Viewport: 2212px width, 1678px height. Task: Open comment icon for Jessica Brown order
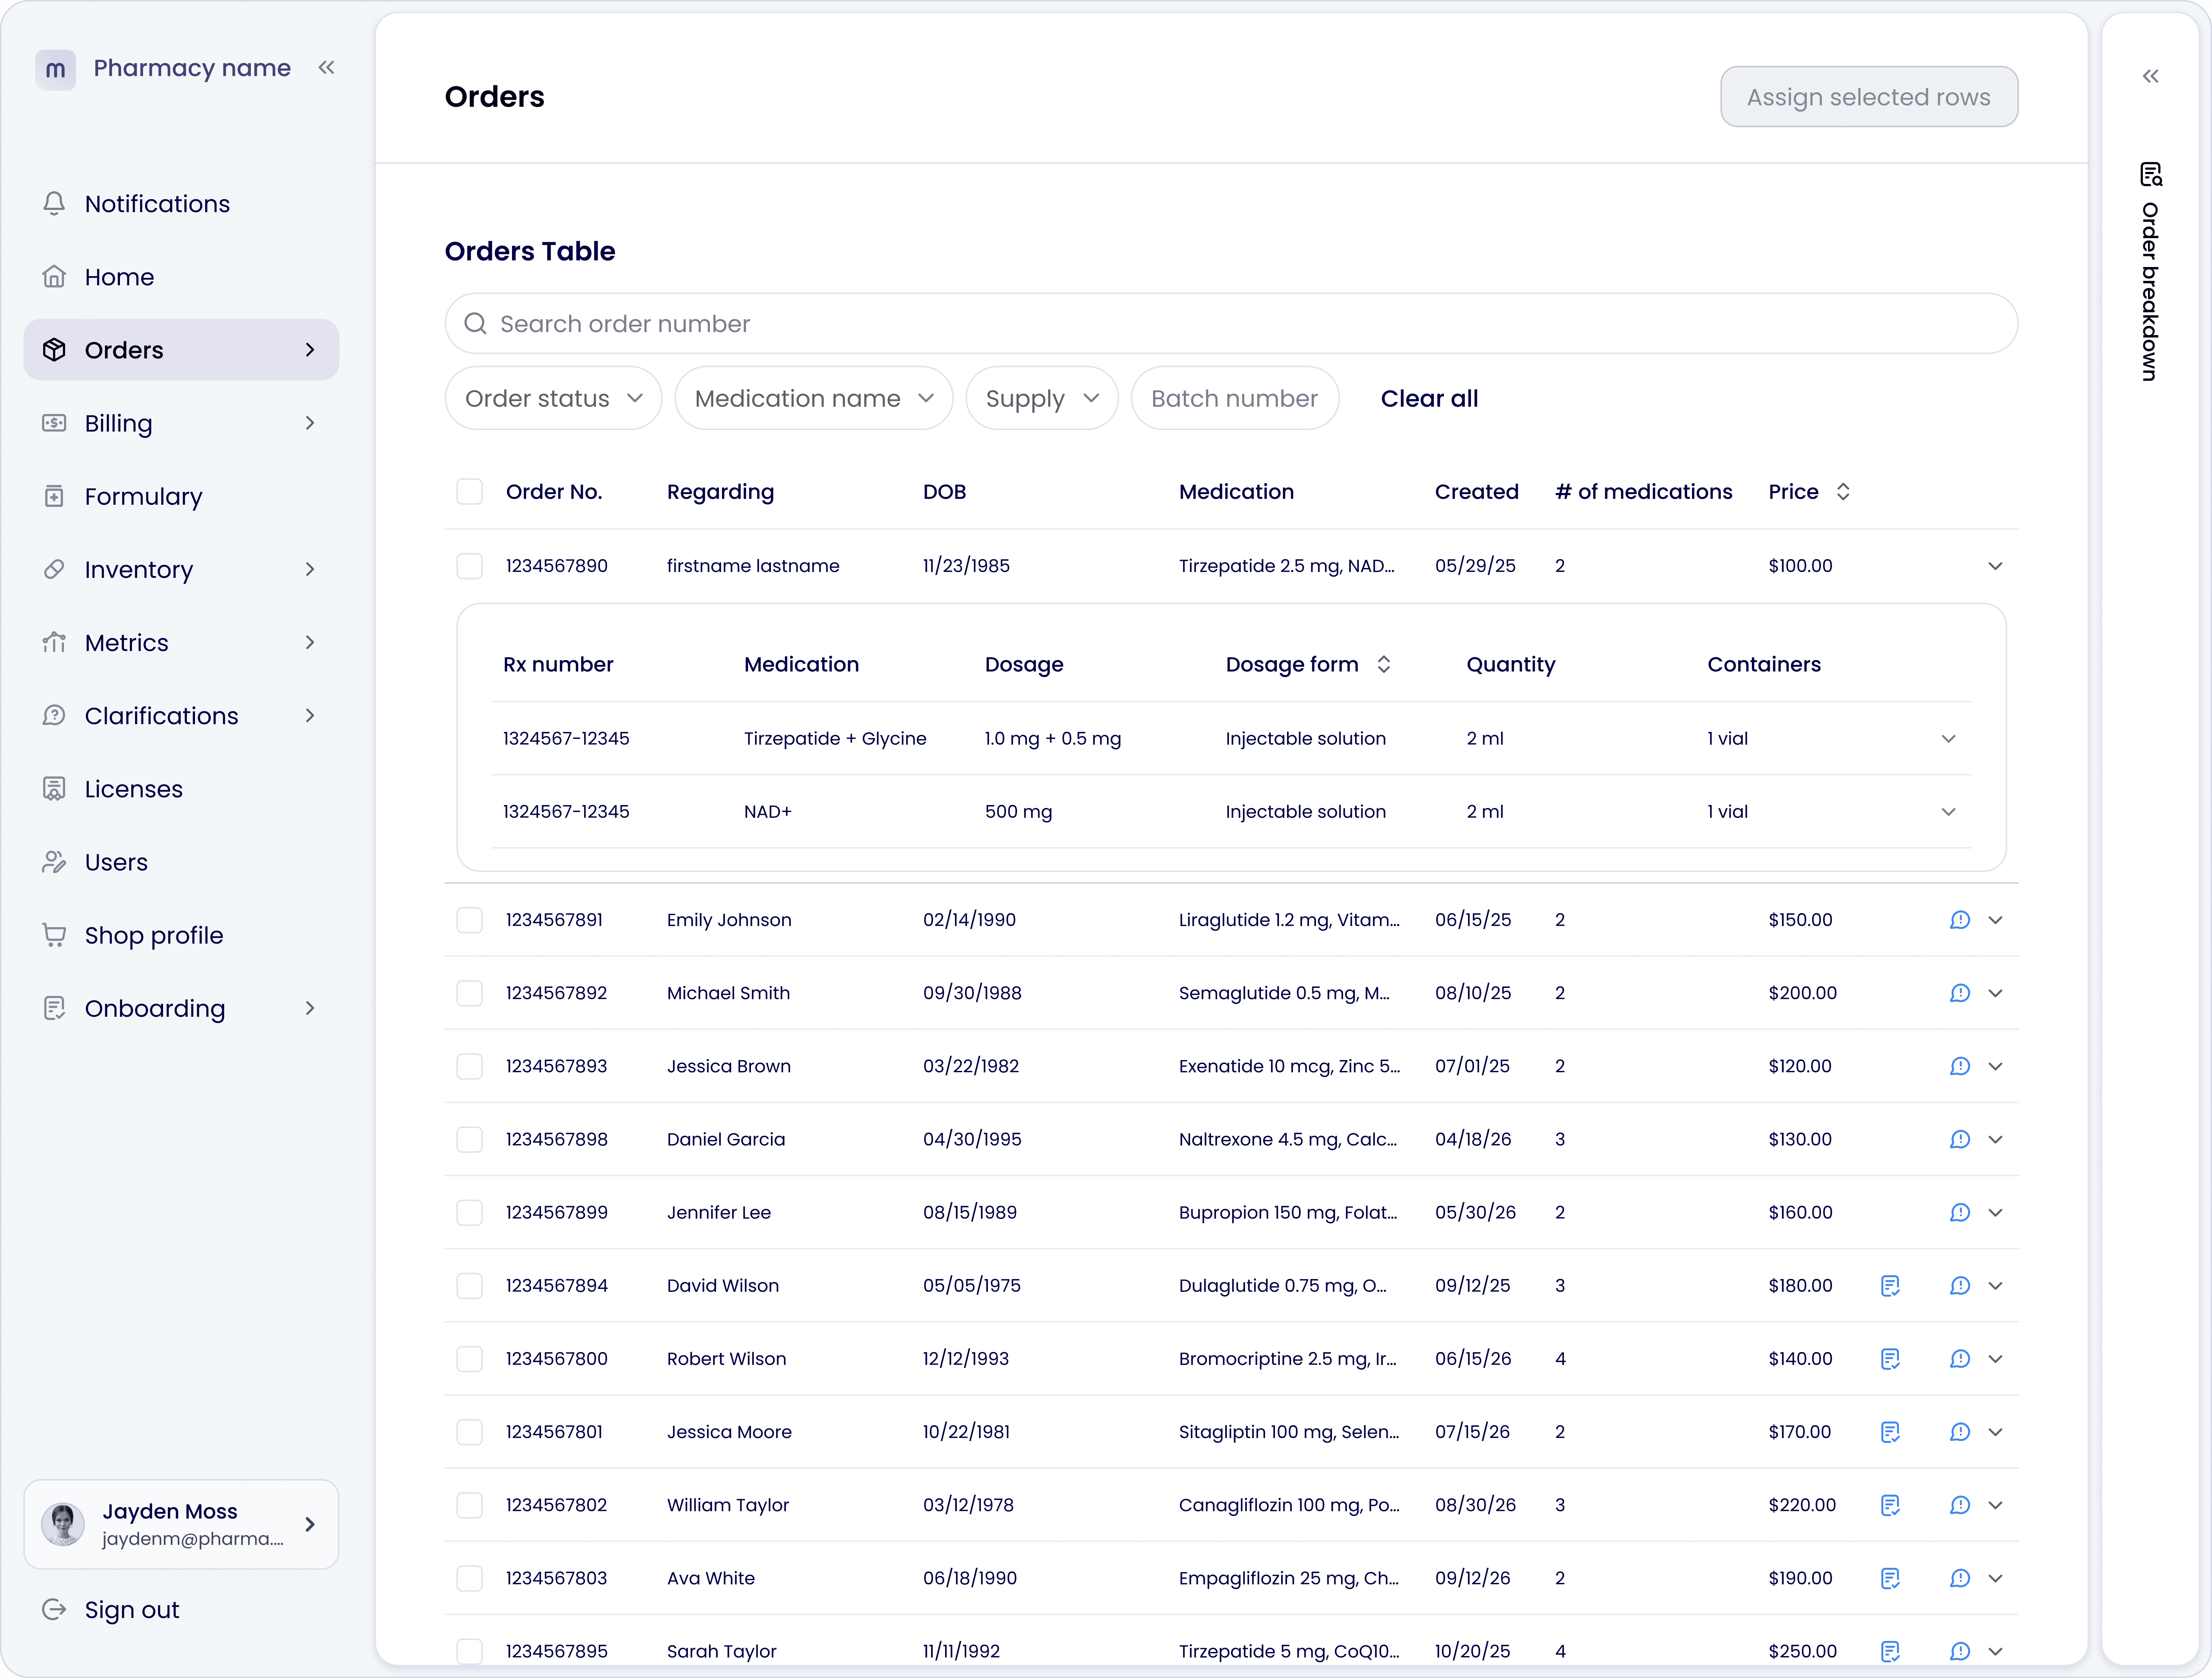(x=1960, y=1066)
